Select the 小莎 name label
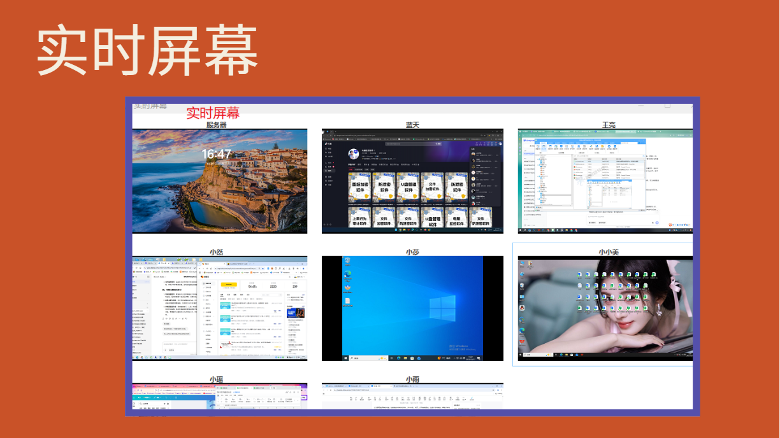This screenshot has width=780, height=438. pyautogui.click(x=412, y=252)
